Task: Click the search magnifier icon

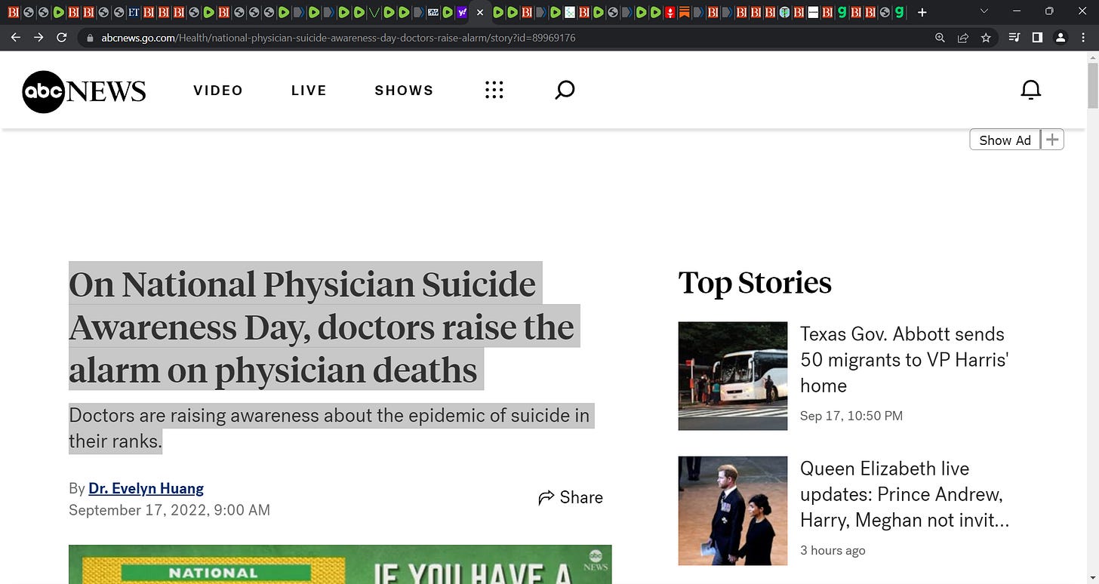Action: coord(565,91)
